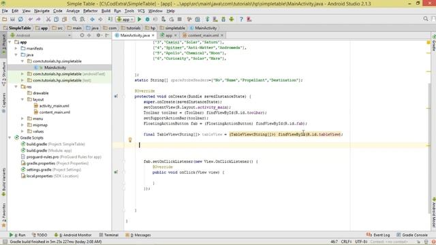
Task: Collapse the app module tree node
Action: click(10, 42)
